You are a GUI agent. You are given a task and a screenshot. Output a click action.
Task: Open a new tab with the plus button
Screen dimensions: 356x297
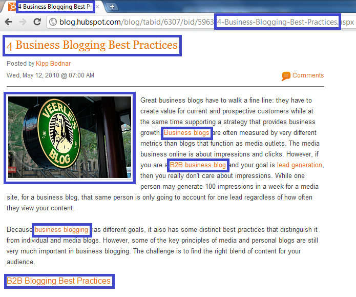[112, 7]
